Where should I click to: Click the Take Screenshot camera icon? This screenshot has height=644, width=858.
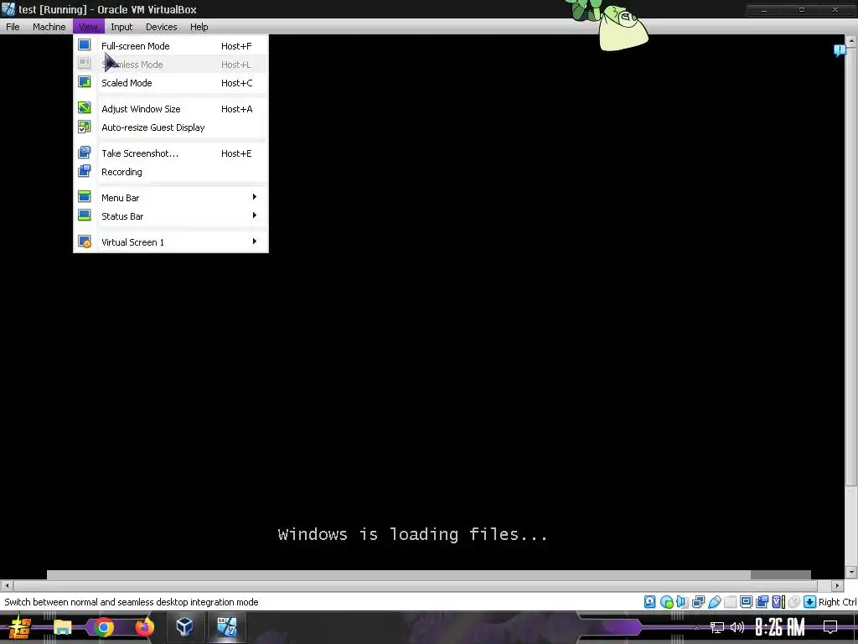85,153
